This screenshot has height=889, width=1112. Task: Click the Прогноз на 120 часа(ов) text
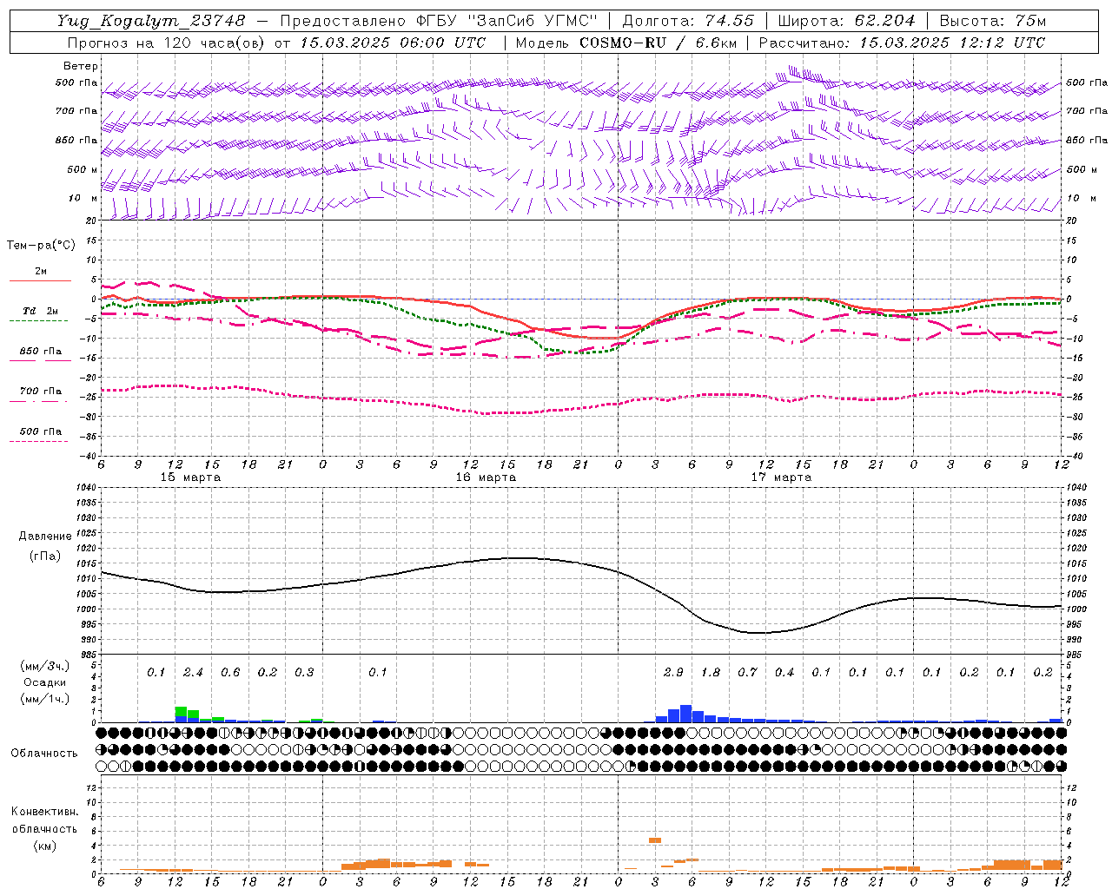click(x=165, y=43)
